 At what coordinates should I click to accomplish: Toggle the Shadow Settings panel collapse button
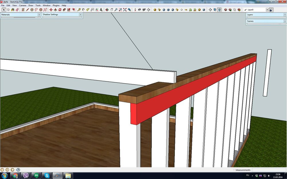80,14
